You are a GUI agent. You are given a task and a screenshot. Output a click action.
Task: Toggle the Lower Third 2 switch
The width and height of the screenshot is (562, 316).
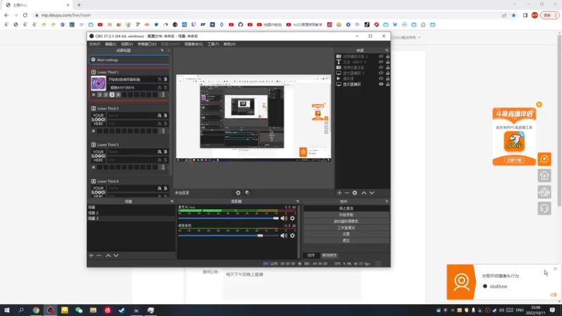click(x=93, y=108)
